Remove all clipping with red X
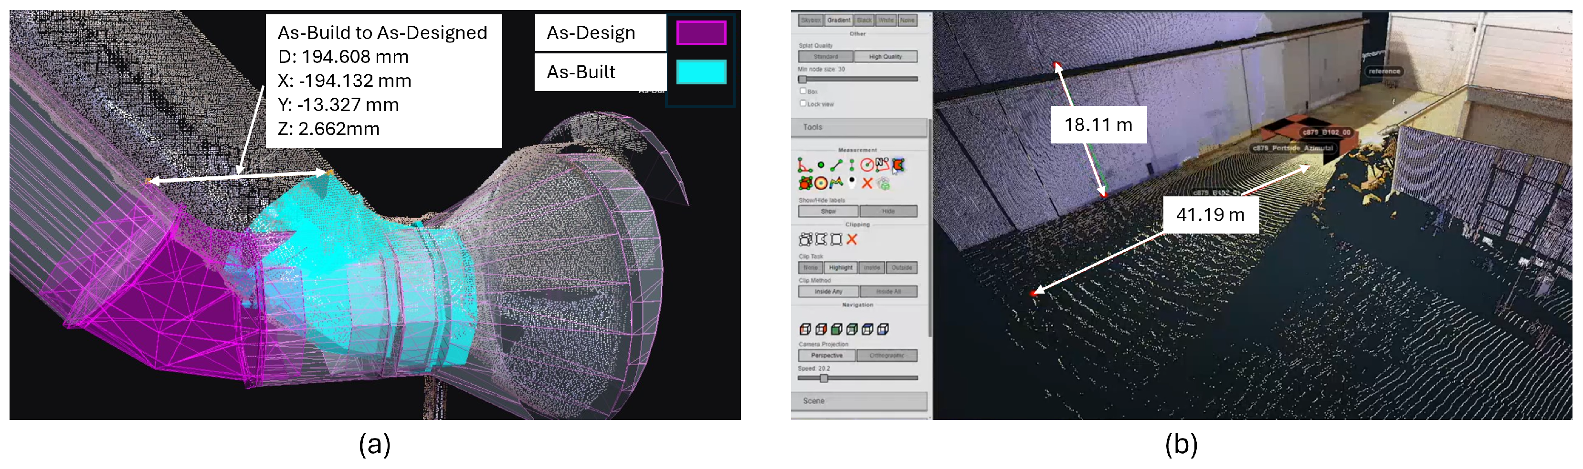Viewport: 1583px width, 469px height. pyautogui.click(x=852, y=239)
